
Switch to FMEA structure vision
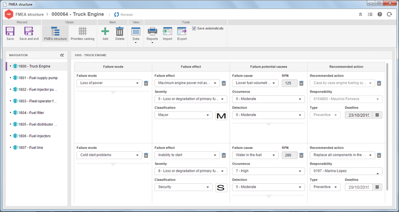(55, 33)
